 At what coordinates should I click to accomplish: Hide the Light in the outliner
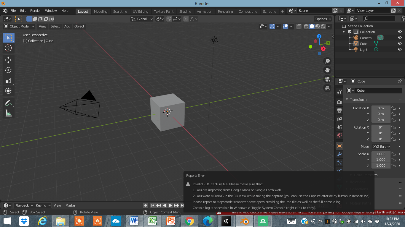(400, 49)
